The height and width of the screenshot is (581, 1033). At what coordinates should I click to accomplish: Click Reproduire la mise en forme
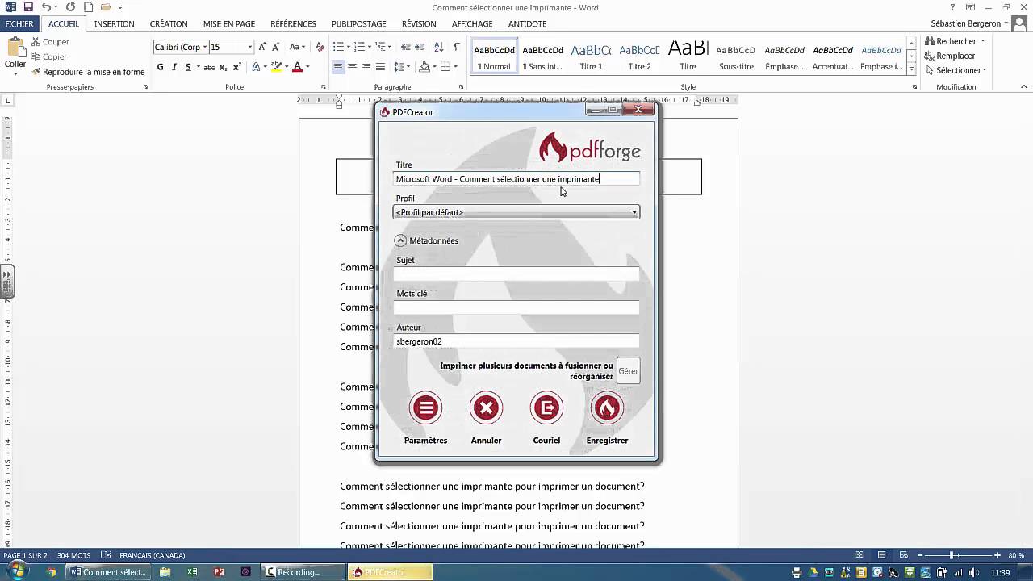88,72
